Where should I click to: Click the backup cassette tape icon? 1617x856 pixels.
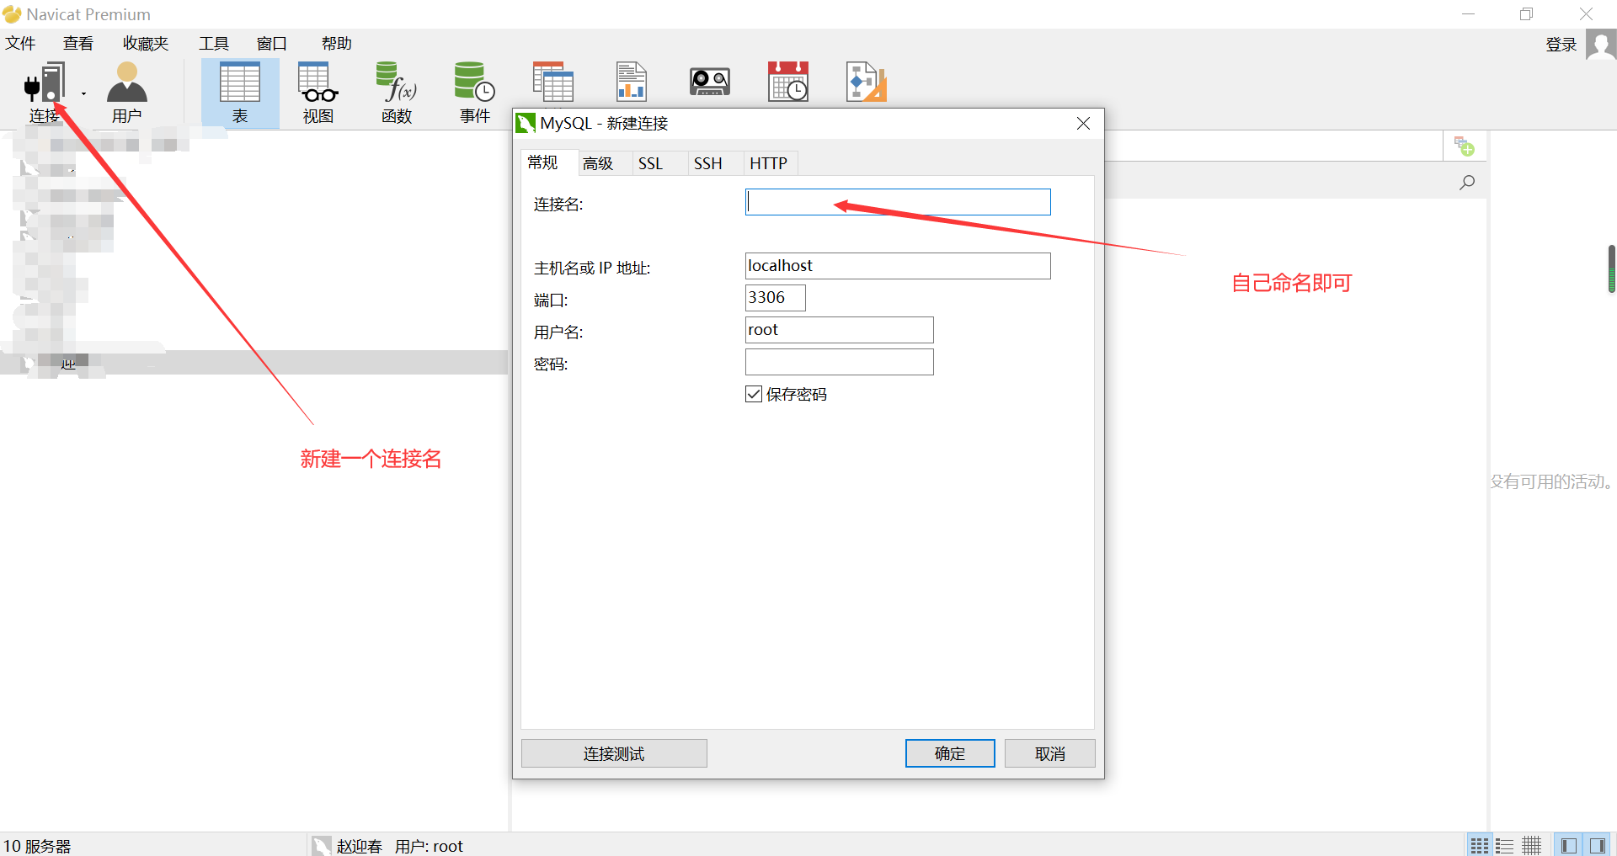click(710, 82)
